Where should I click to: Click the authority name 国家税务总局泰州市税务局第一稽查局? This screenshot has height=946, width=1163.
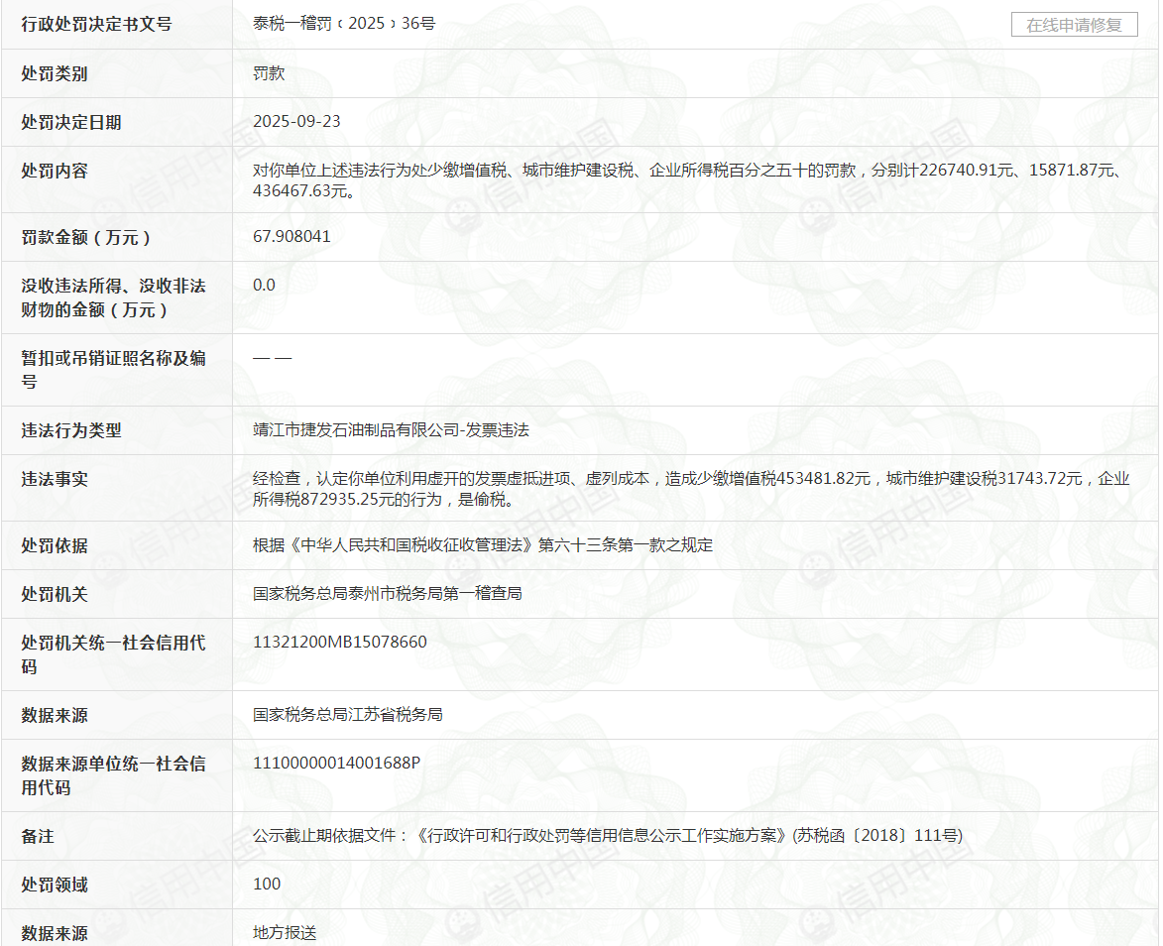coord(387,593)
